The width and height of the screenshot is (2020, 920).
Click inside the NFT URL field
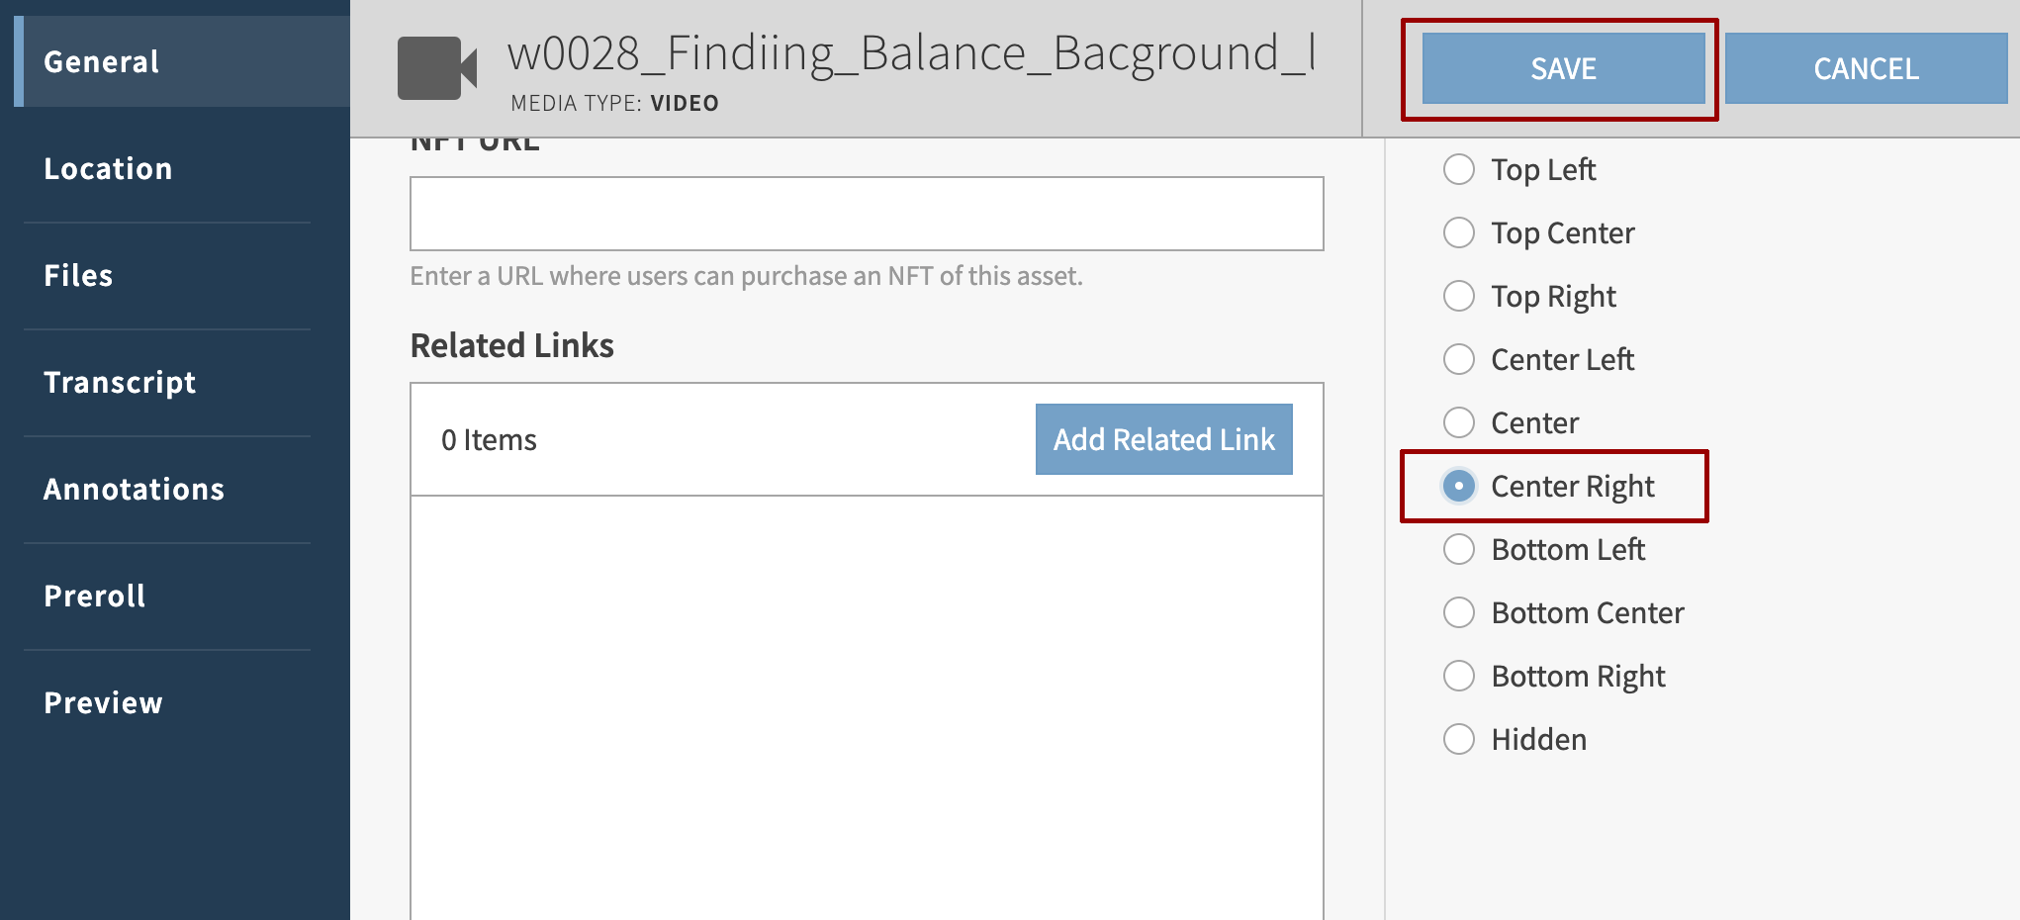(866, 213)
